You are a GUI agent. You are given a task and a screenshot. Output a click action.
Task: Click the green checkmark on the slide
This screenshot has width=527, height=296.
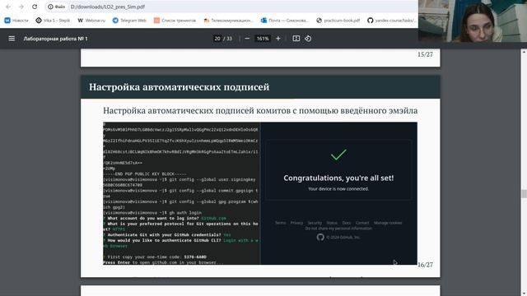338,155
